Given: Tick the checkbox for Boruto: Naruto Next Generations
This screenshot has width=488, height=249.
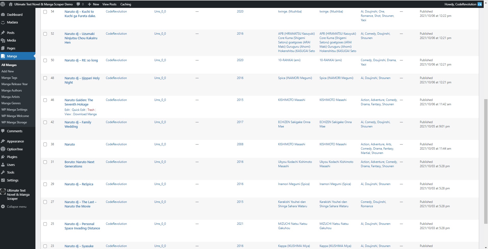Looking at the screenshot, I should point(45,162).
